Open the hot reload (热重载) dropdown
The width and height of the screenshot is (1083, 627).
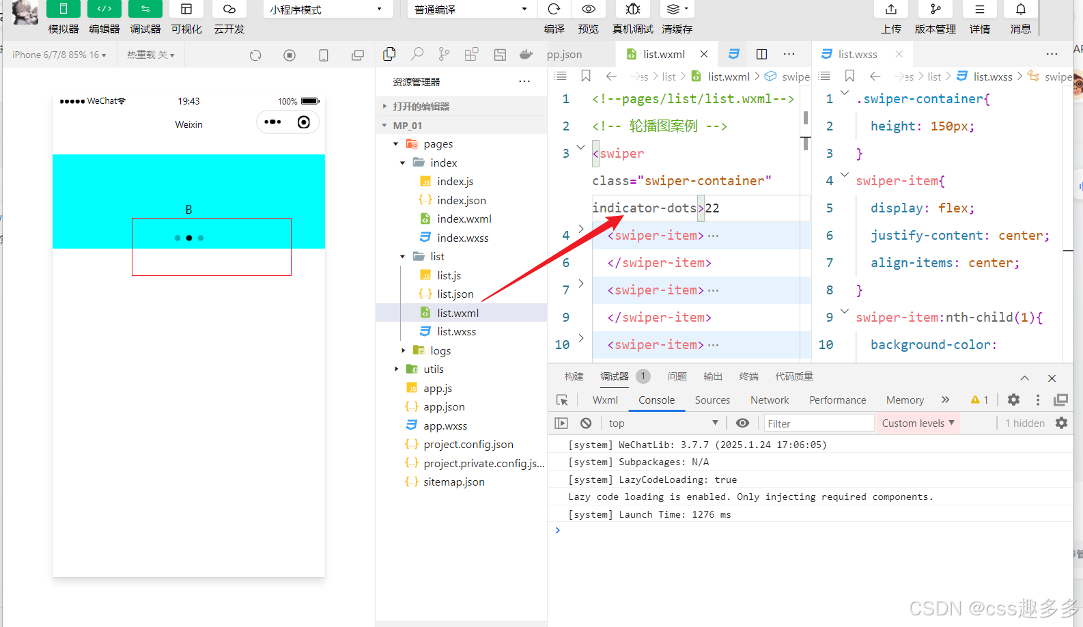click(x=151, y=55)
